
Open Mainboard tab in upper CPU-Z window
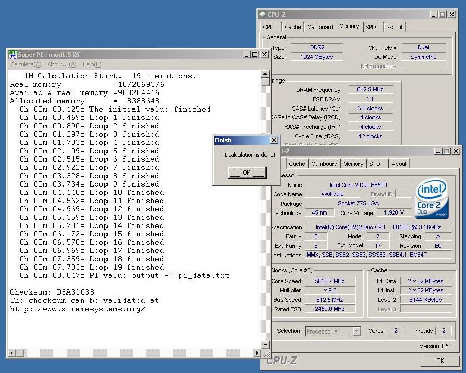click(x=320, y=27)
